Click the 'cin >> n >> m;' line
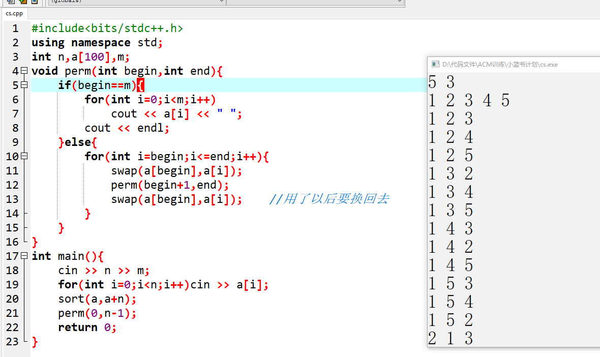The width and height of the screenshot is (600, 357). 104,270
